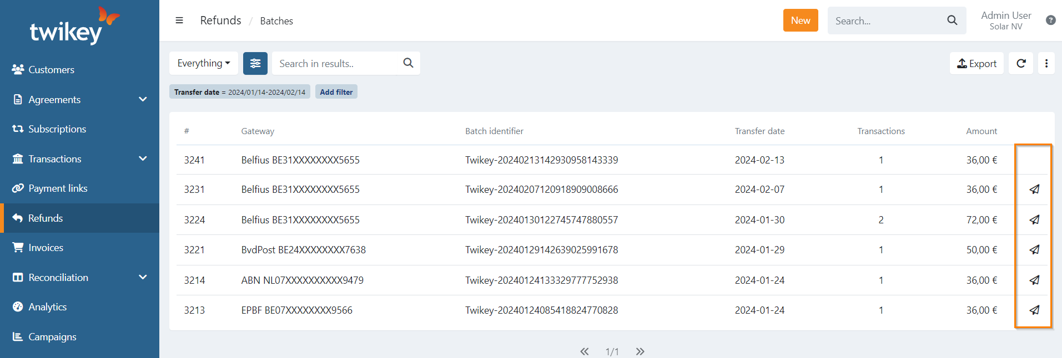Open Customers in the sidebar

51,70
